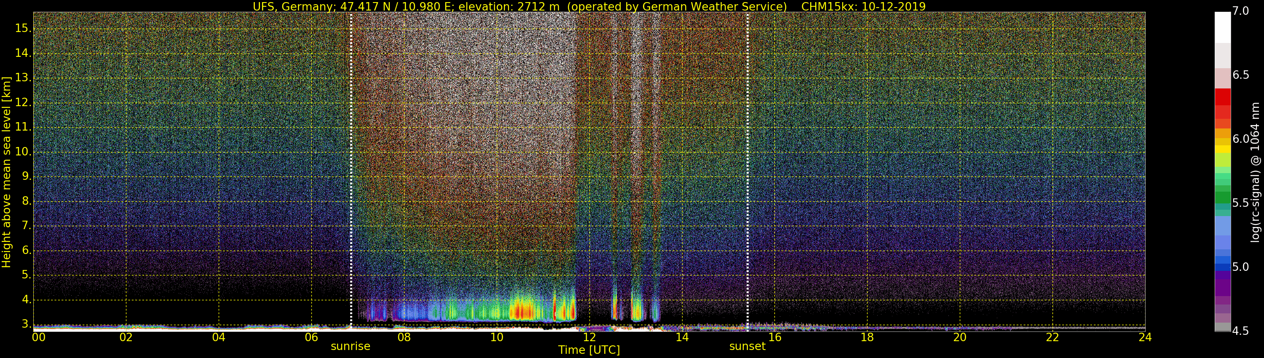Click the 'sunrise' label below the axis
The height and width of the screenshot is (358, 1264).
(351, 346)
